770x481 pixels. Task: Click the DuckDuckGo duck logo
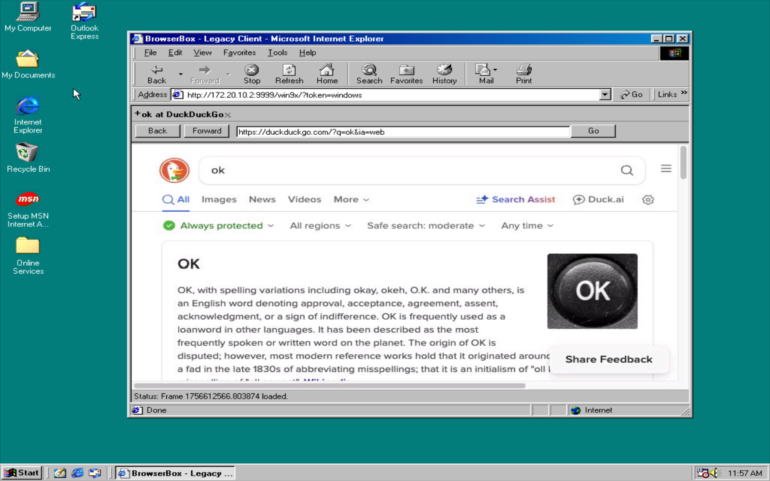pyautogui.click(x=174, y=170)
